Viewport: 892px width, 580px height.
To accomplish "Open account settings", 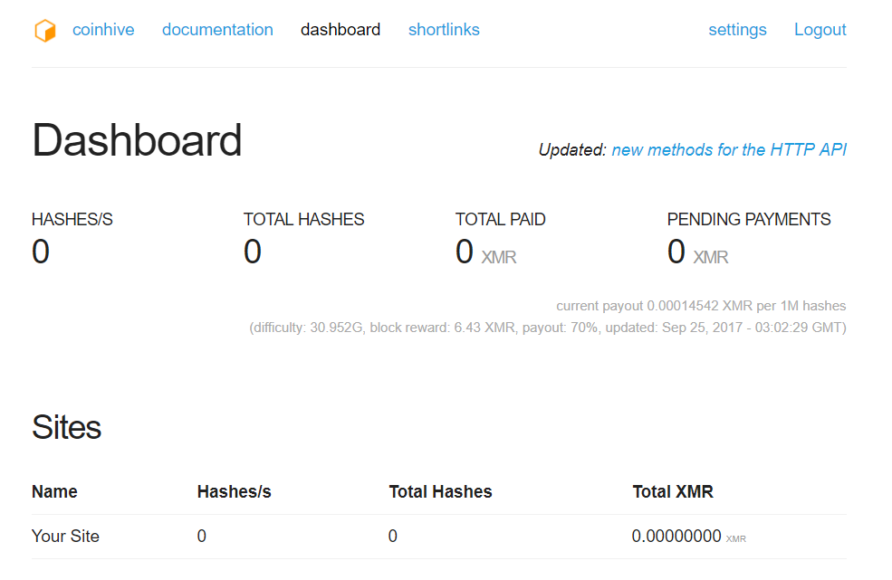I will coord(737,30).
